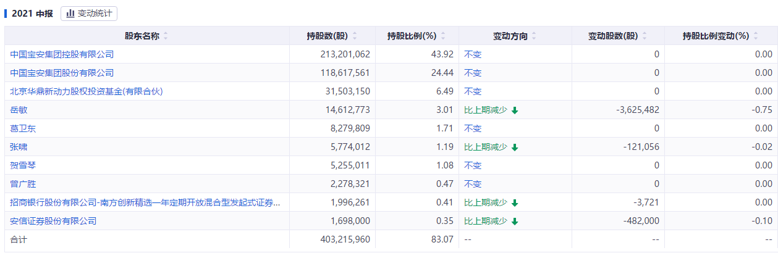Viewport: 778px width, 253px height.
Task: Open the 变动统计 chart button
Action: 89,13
